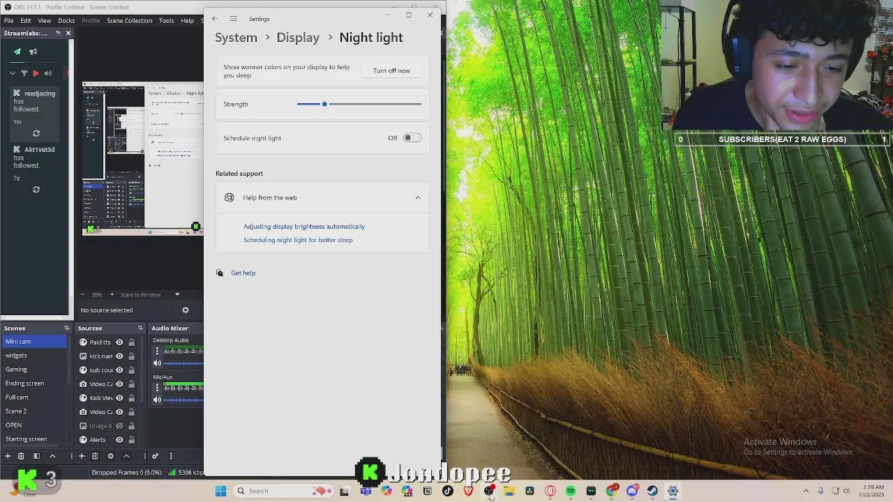
Task: Open Steam from the taskbar
Action: (x=652, y=491)
